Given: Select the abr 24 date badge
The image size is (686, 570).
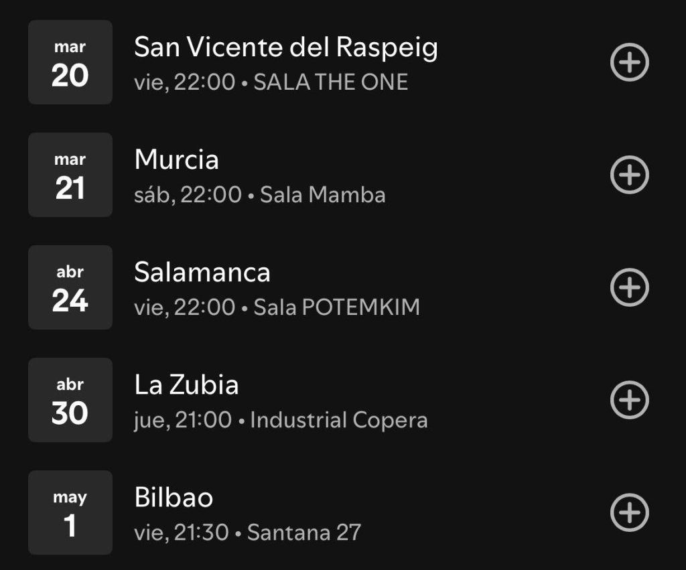Looking at the screenshot, I should coord(70,287).
